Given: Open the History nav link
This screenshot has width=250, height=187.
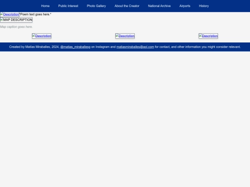Looking at the screenshot, I should 204,6.
